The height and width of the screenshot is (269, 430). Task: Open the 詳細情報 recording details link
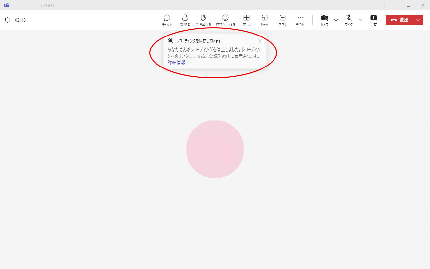click(x=176, y=63)
